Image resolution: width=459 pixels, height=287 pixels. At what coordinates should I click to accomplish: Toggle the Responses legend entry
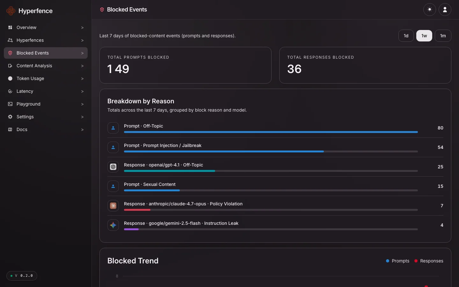tap(429, 261)
